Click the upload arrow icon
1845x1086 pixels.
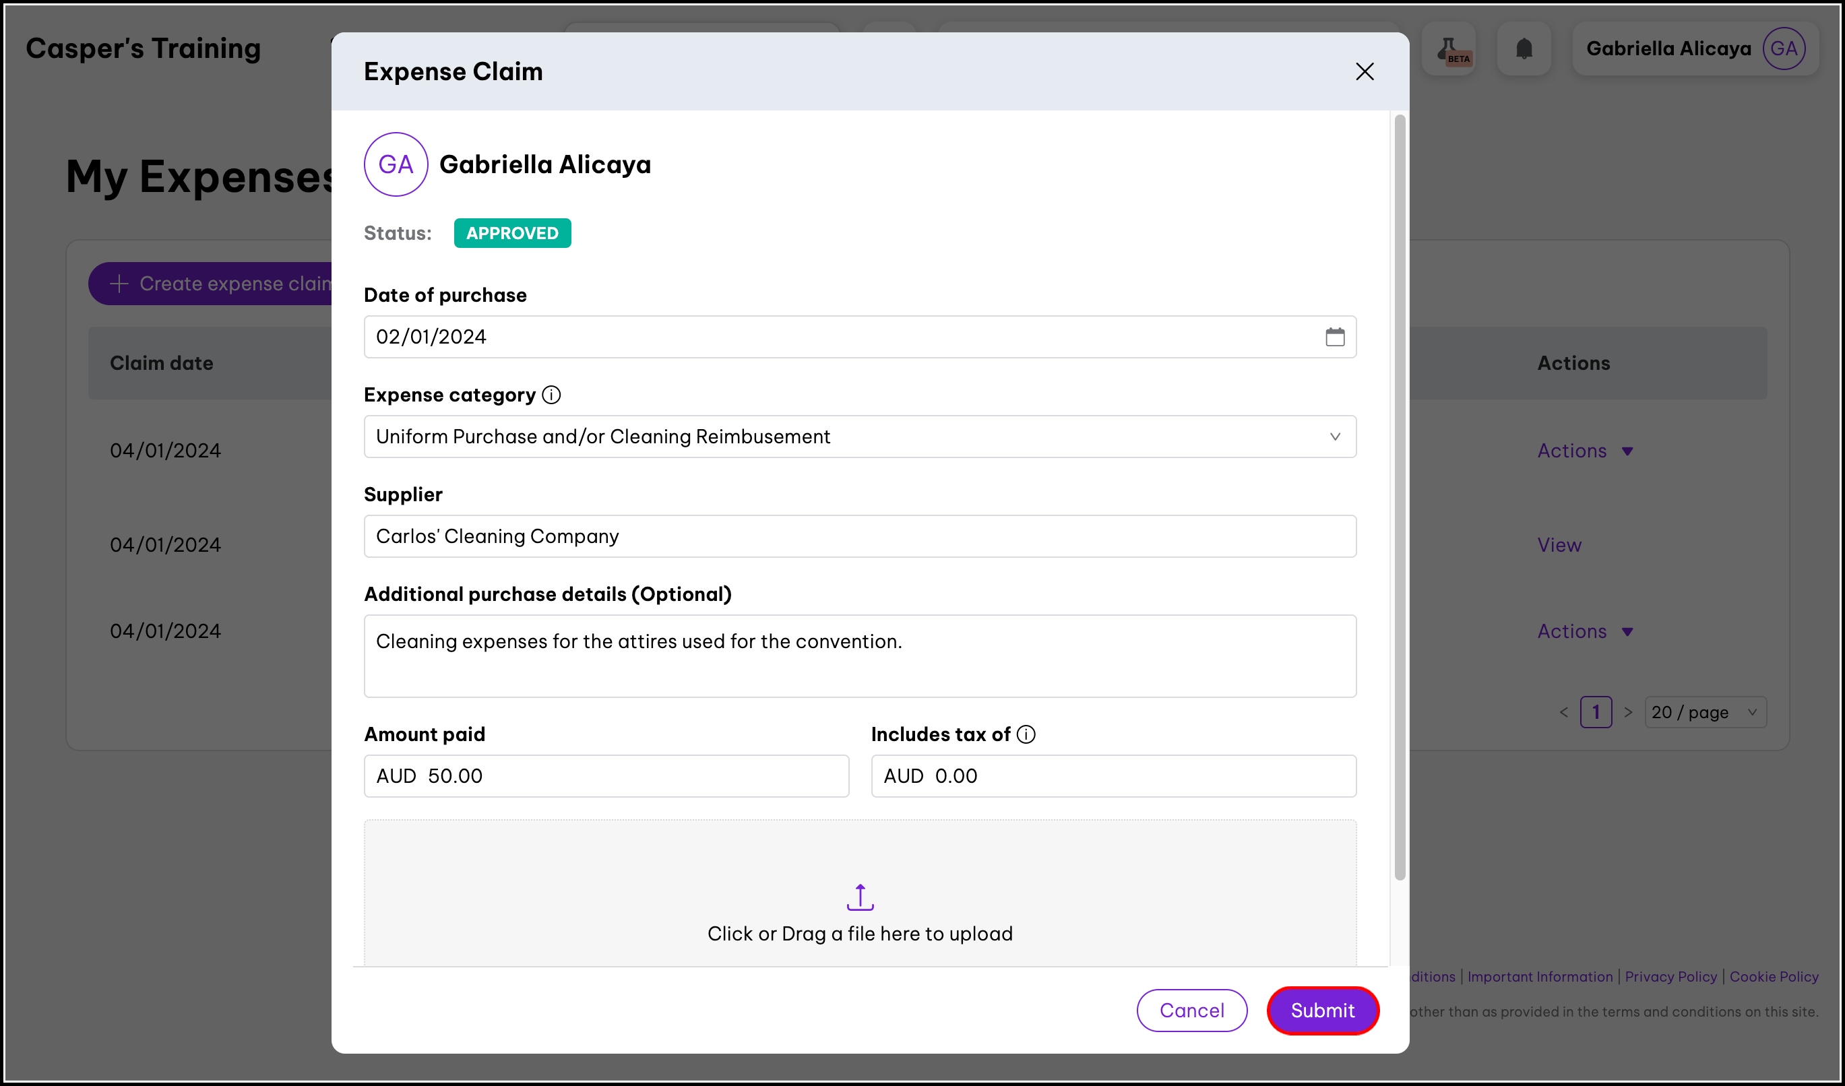pyautogui.click(x=860, y=897)
